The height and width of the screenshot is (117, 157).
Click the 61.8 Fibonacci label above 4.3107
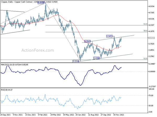coord(145,24)
